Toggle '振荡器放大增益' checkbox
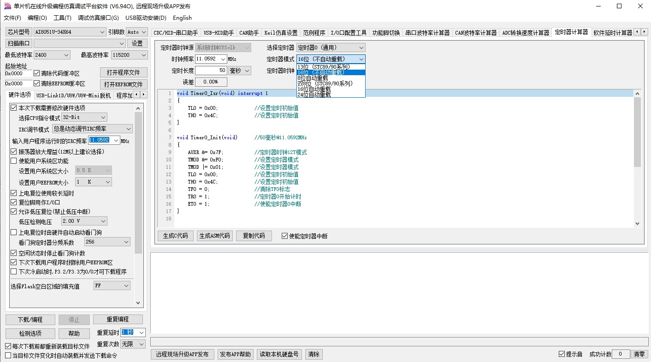This screenshot has height=362, width=651. point(13,152)
